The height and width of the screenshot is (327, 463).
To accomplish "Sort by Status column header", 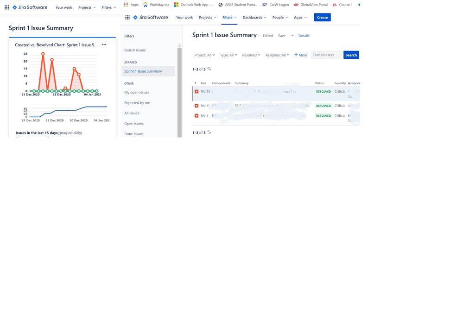I will (x=319, y=83).
